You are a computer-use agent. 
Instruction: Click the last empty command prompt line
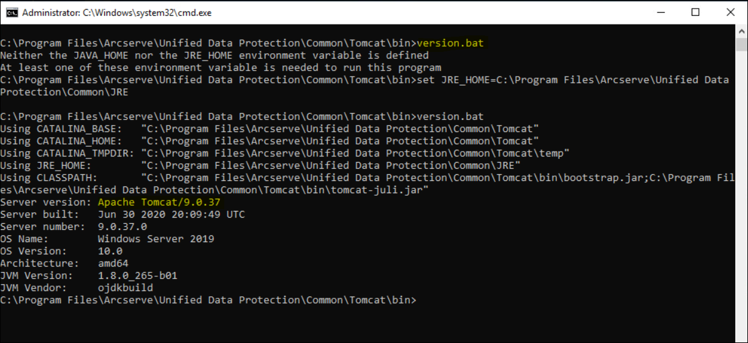tap(208, 300)
